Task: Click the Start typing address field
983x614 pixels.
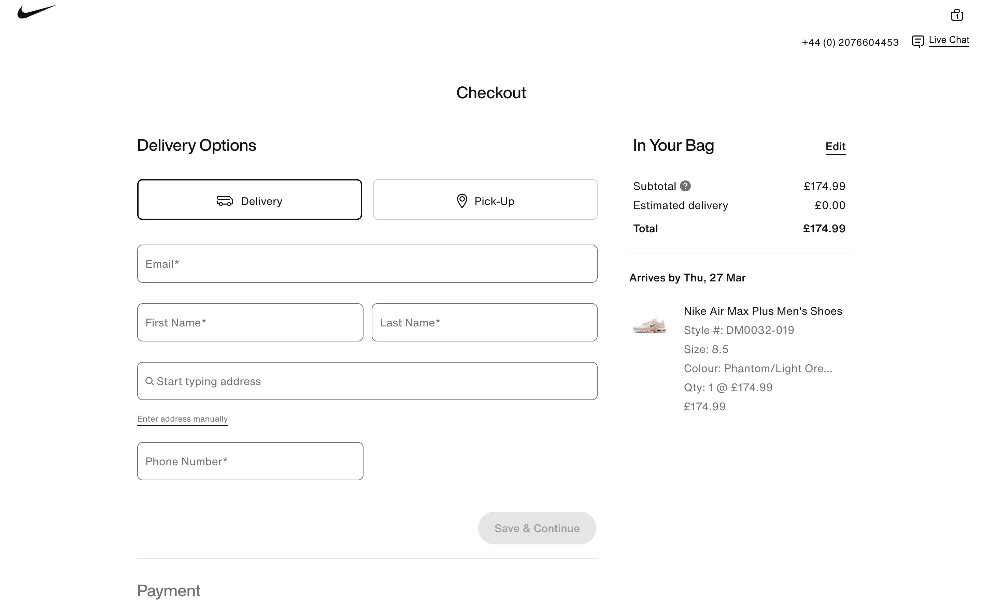Action: pos(367,381)
